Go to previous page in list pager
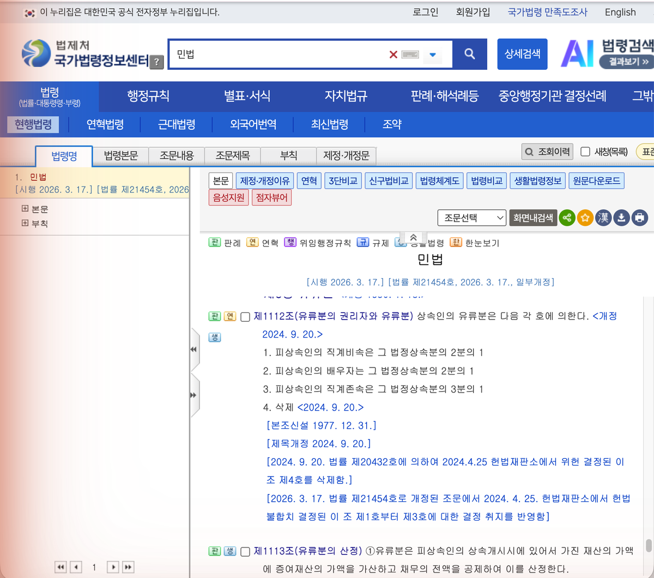Viewport: 654px width, 578px height. pyautogui.click(x=76, y=567)
